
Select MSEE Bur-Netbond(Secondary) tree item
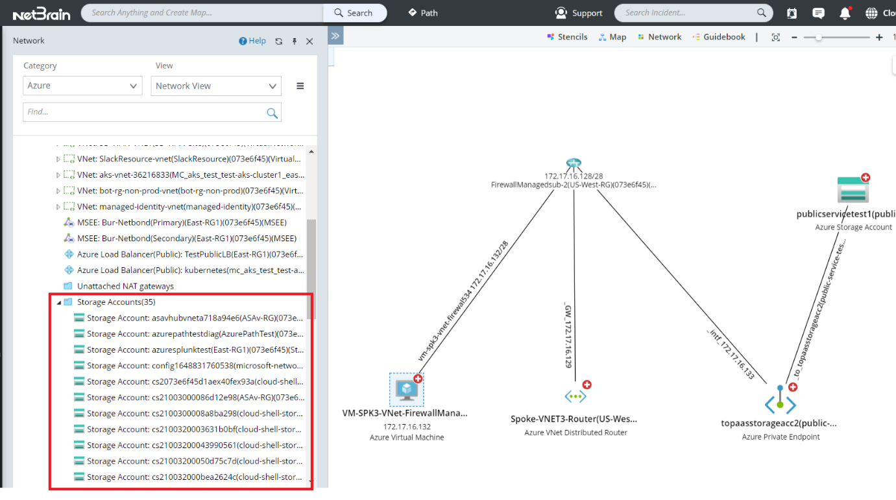click(180, 239)
